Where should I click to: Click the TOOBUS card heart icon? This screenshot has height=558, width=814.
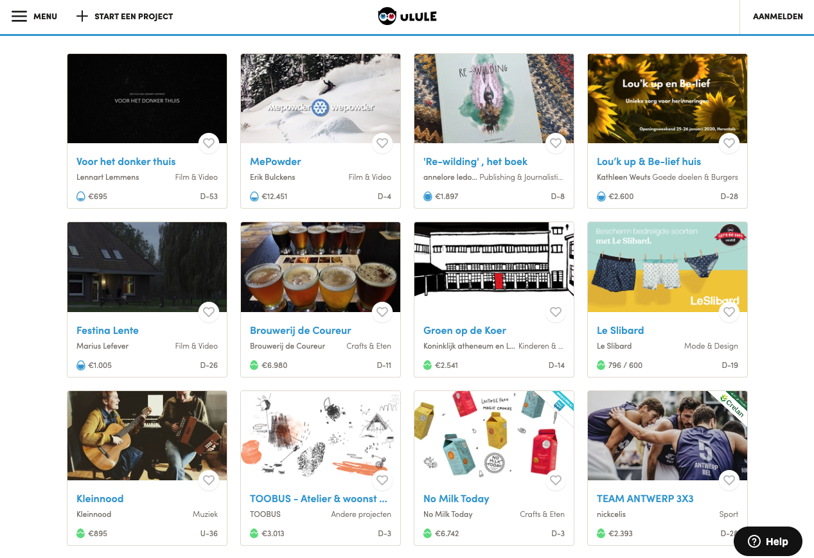pos(382,480)
